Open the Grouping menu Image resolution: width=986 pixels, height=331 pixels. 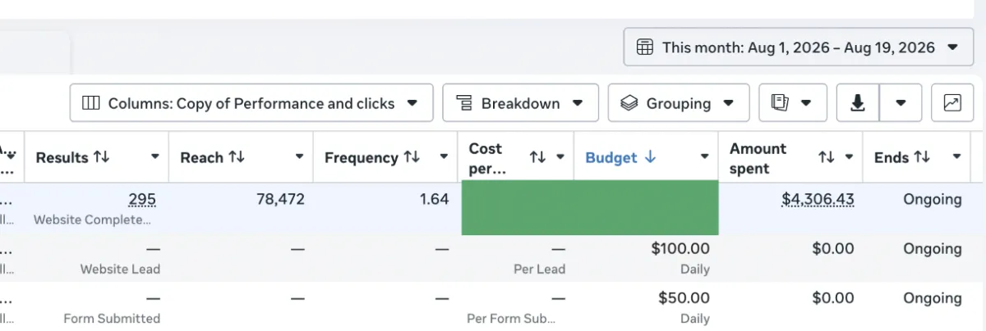pyautogui.click(x=679, y=103)
